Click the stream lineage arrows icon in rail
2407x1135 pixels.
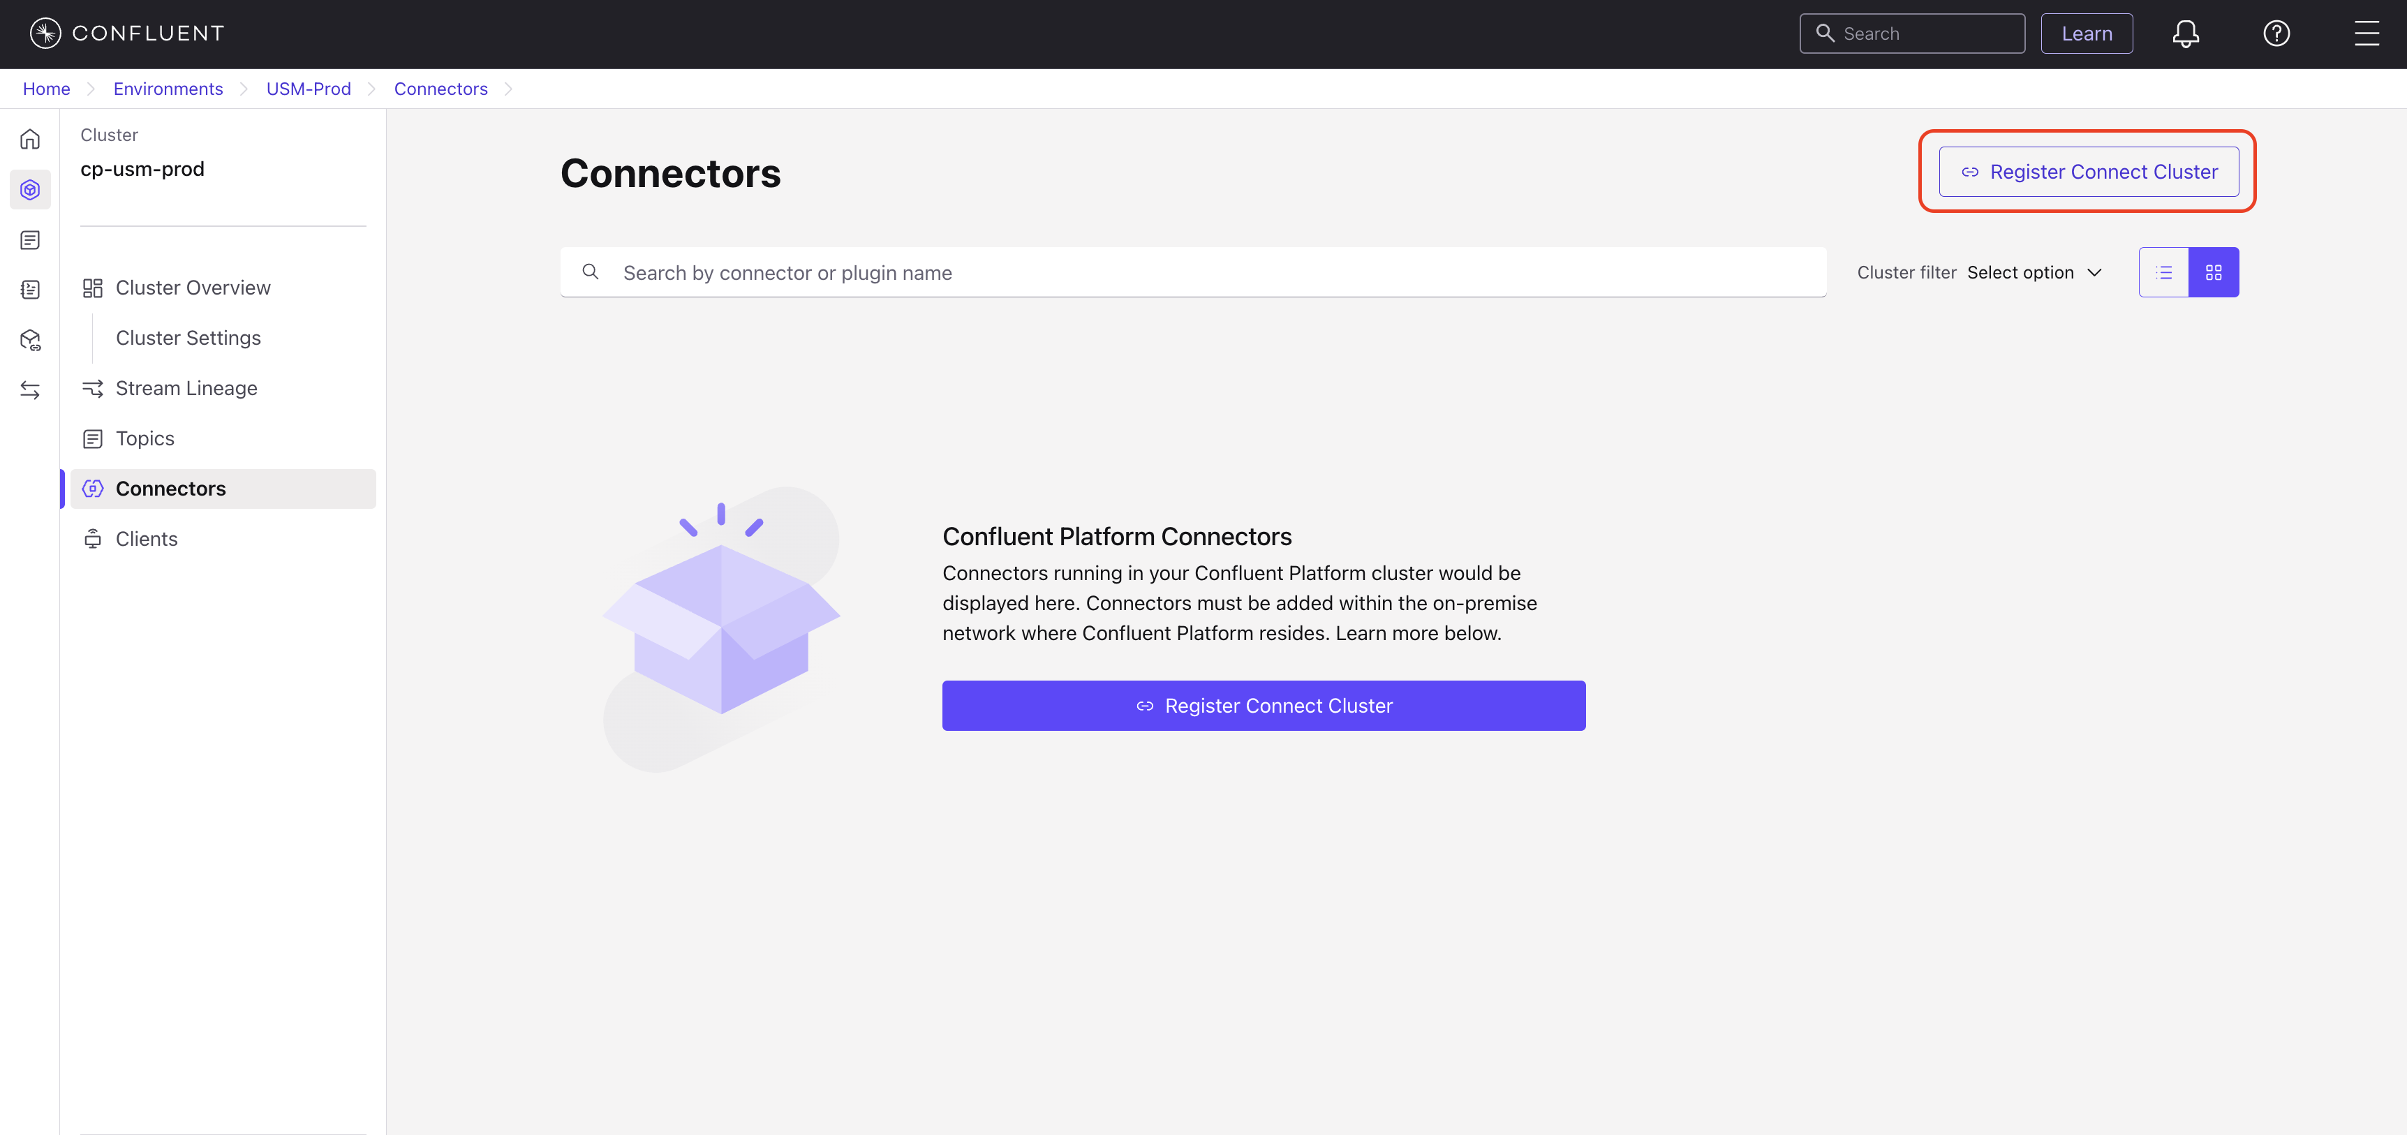tap(30, 390)
